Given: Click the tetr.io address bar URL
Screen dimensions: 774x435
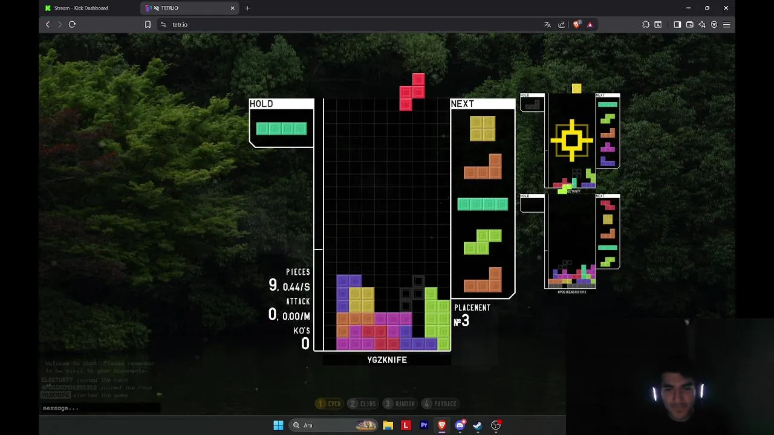Looking at the screenshot, I should (180, 24).
